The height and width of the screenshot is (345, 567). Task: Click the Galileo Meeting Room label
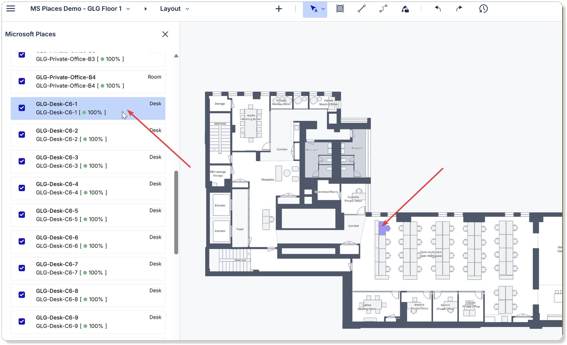point(367,307)
